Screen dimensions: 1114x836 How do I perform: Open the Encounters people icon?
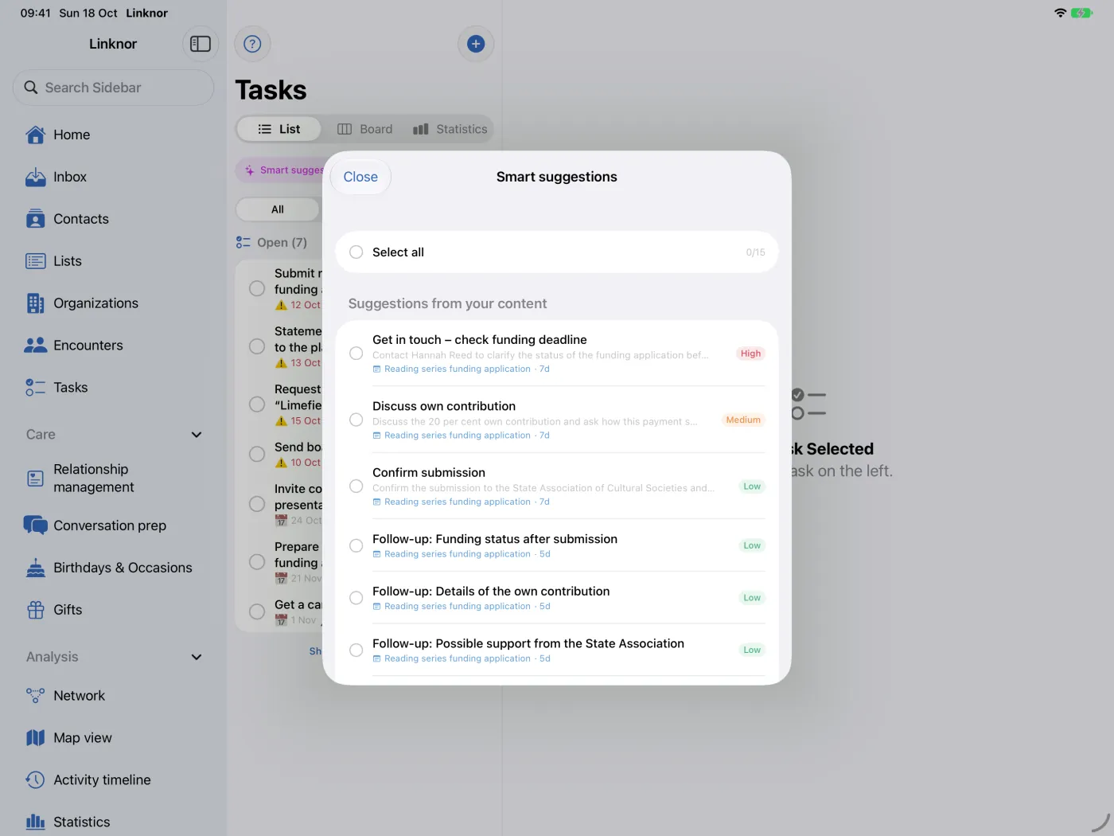36,346
